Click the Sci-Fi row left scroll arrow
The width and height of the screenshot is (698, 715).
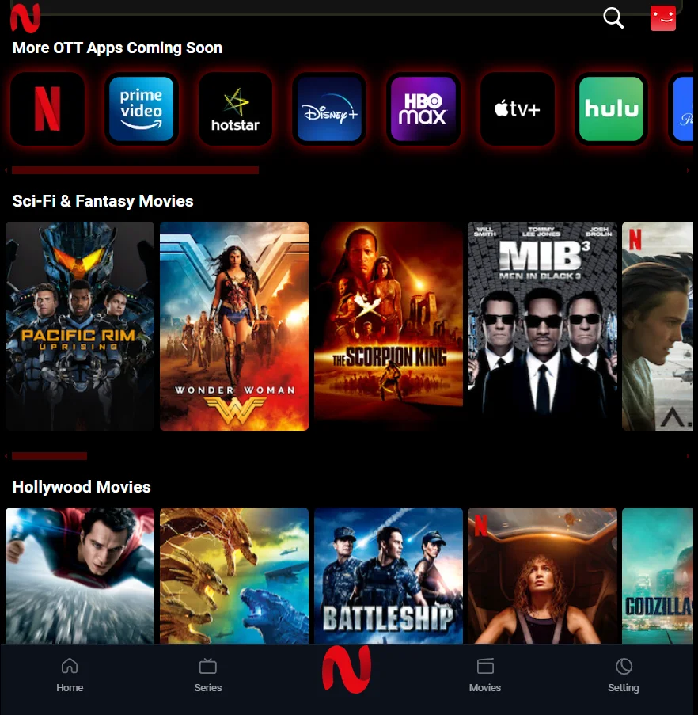point(6,456)
